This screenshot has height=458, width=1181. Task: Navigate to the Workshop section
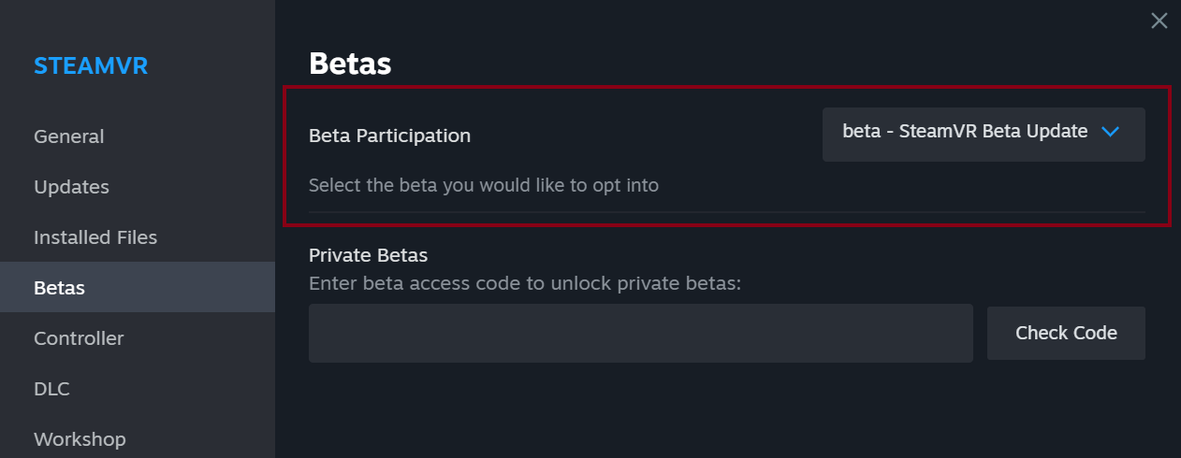point(80,439)
